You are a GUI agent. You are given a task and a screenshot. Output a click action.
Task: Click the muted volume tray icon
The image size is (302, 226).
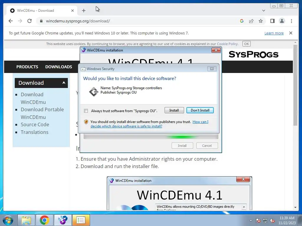pyautogui.click(x=272, y=220)
